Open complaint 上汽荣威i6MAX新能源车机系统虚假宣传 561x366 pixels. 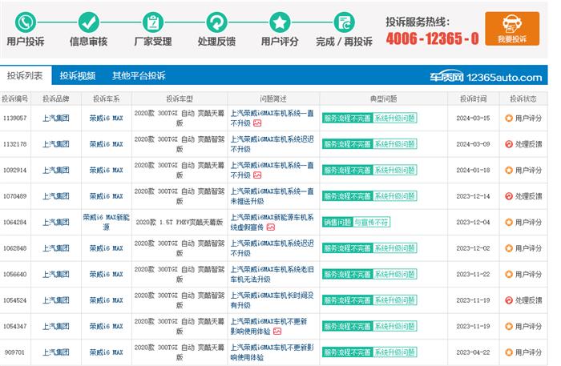pos(272,222)
